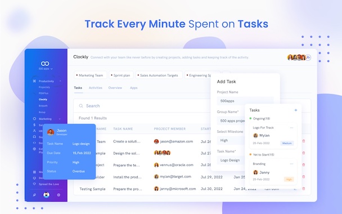Click janny@microsoft.com member cell
Viewport: 342px width, 214px height.
pos(175,189)
